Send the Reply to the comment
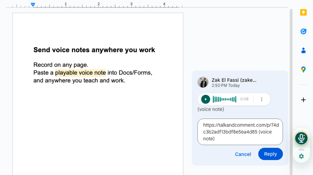 [x=270, y=154]
